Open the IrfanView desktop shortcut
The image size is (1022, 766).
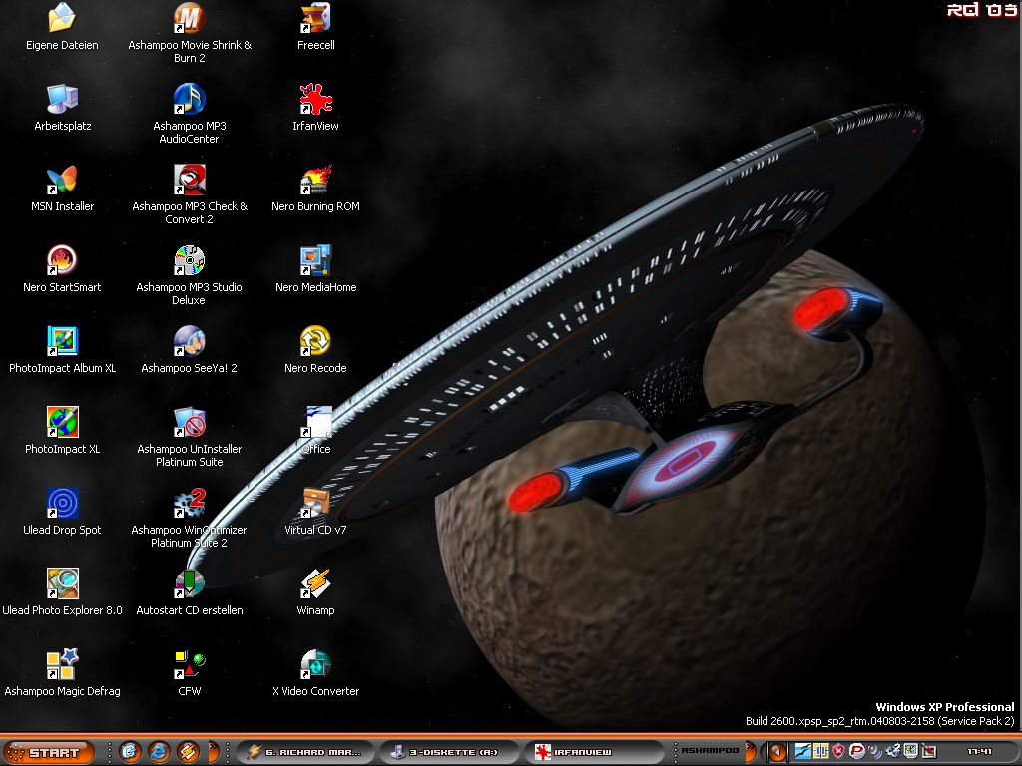[315, 101]
